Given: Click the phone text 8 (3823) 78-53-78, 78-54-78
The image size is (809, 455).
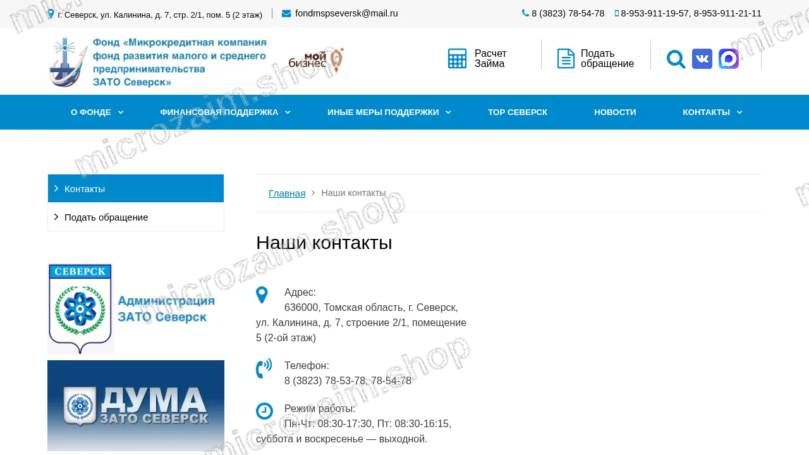Looking at the screenshot, I should tap(348, 381).
